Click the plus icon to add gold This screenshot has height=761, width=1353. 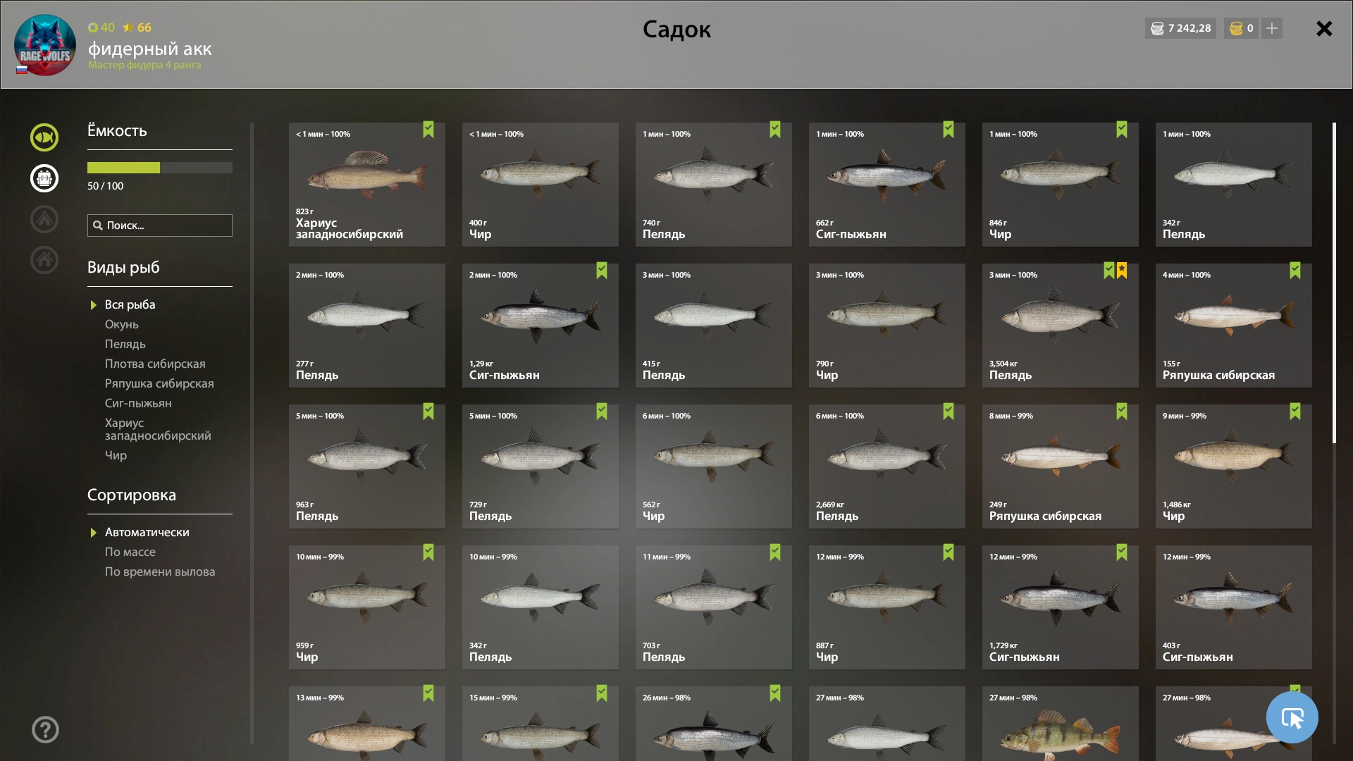click(1272, 28)
